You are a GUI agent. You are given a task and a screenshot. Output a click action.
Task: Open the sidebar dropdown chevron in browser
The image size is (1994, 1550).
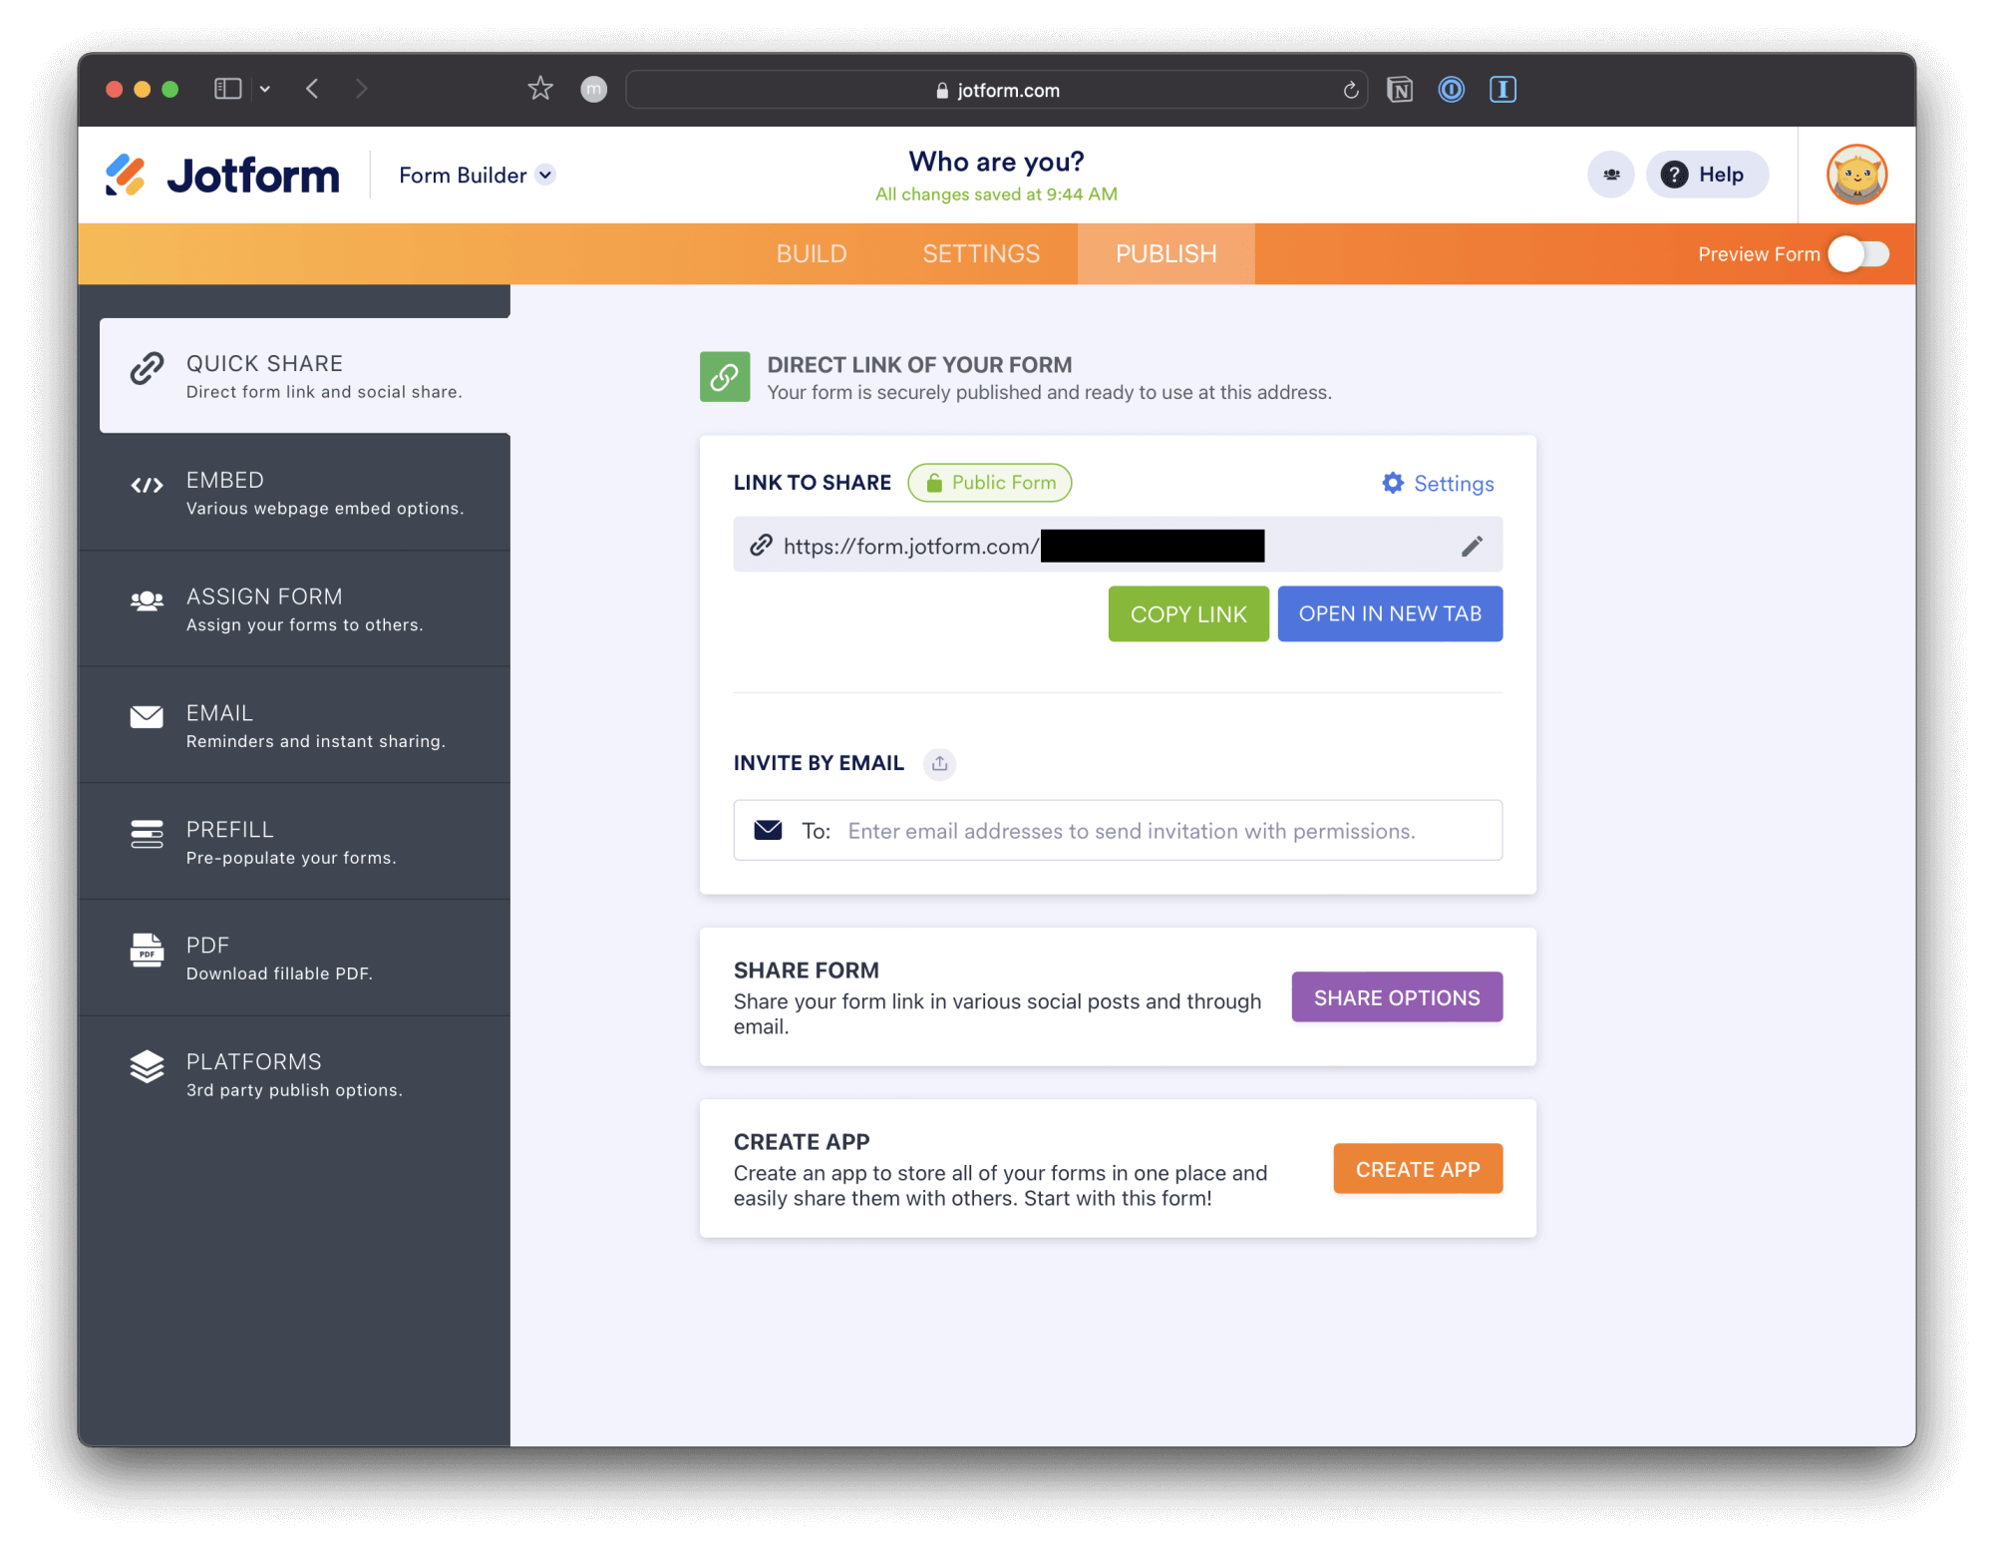point(265,89)
